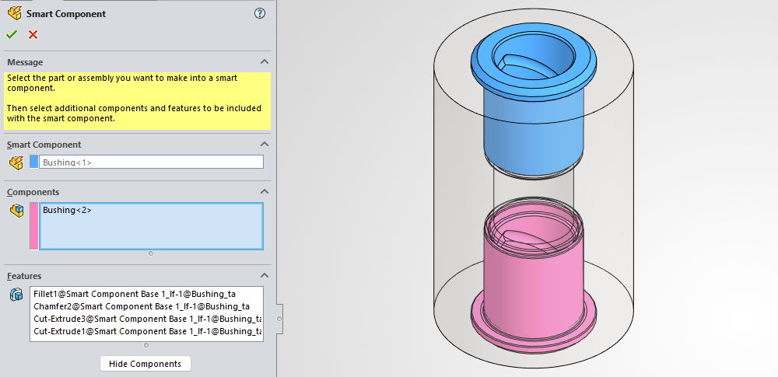This screenshot has height=377, width=778.
Task: Select Cut-Extrude1 feature in list
Action: pos(146,331)
